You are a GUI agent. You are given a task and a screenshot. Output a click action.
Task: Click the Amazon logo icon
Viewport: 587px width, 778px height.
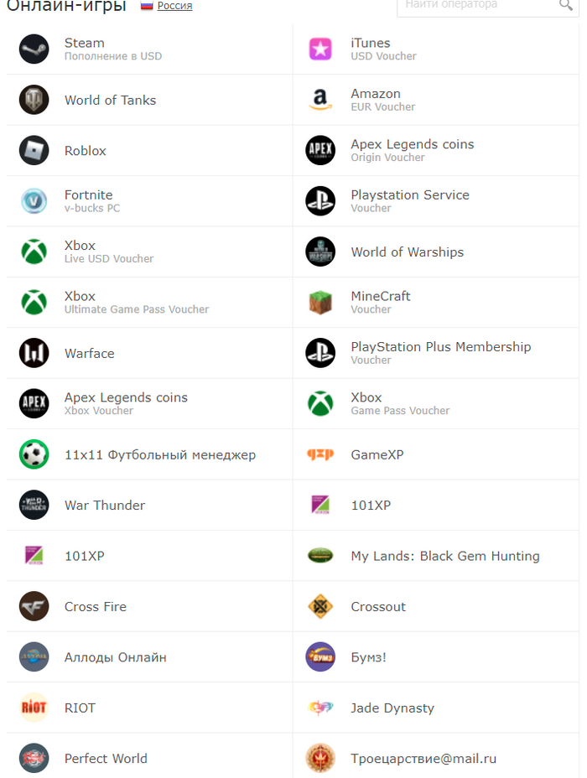(x=320, y=100)
